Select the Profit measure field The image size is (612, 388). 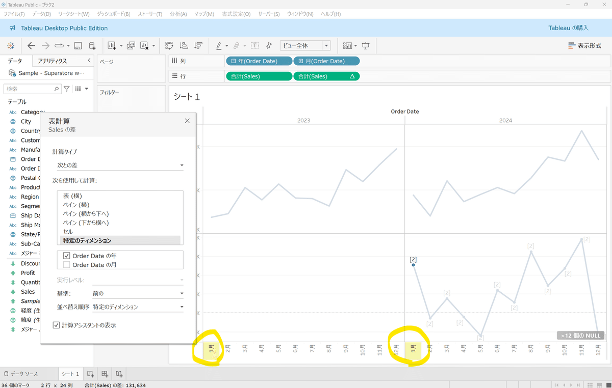28,273
